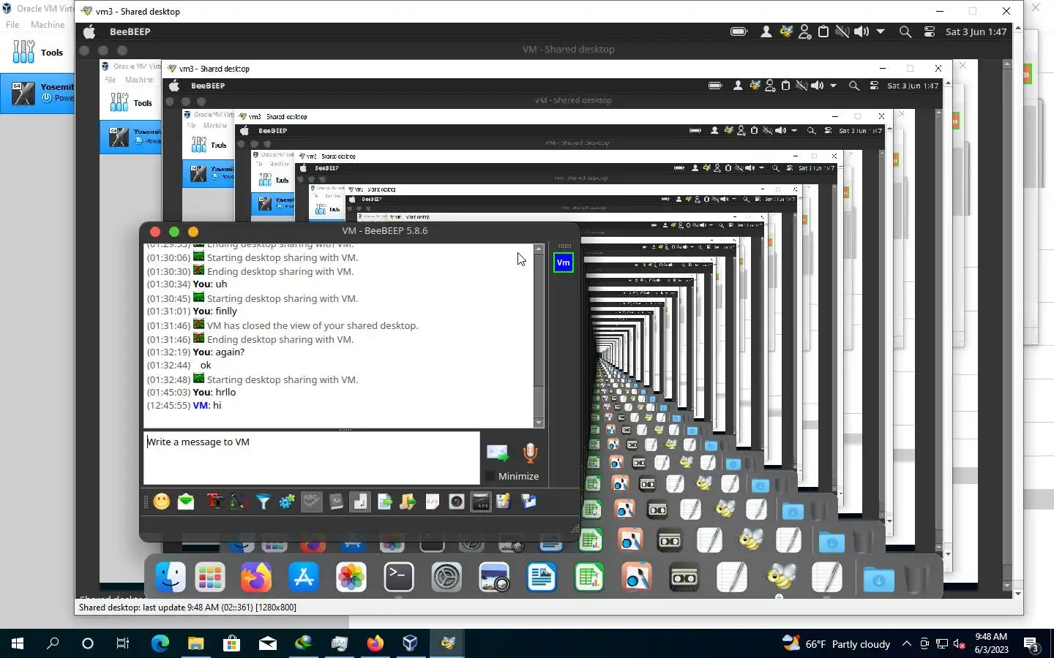1054x658 pixels.
Task: Toggle the word completer dictionary book icon
Action: pos(336,502)
